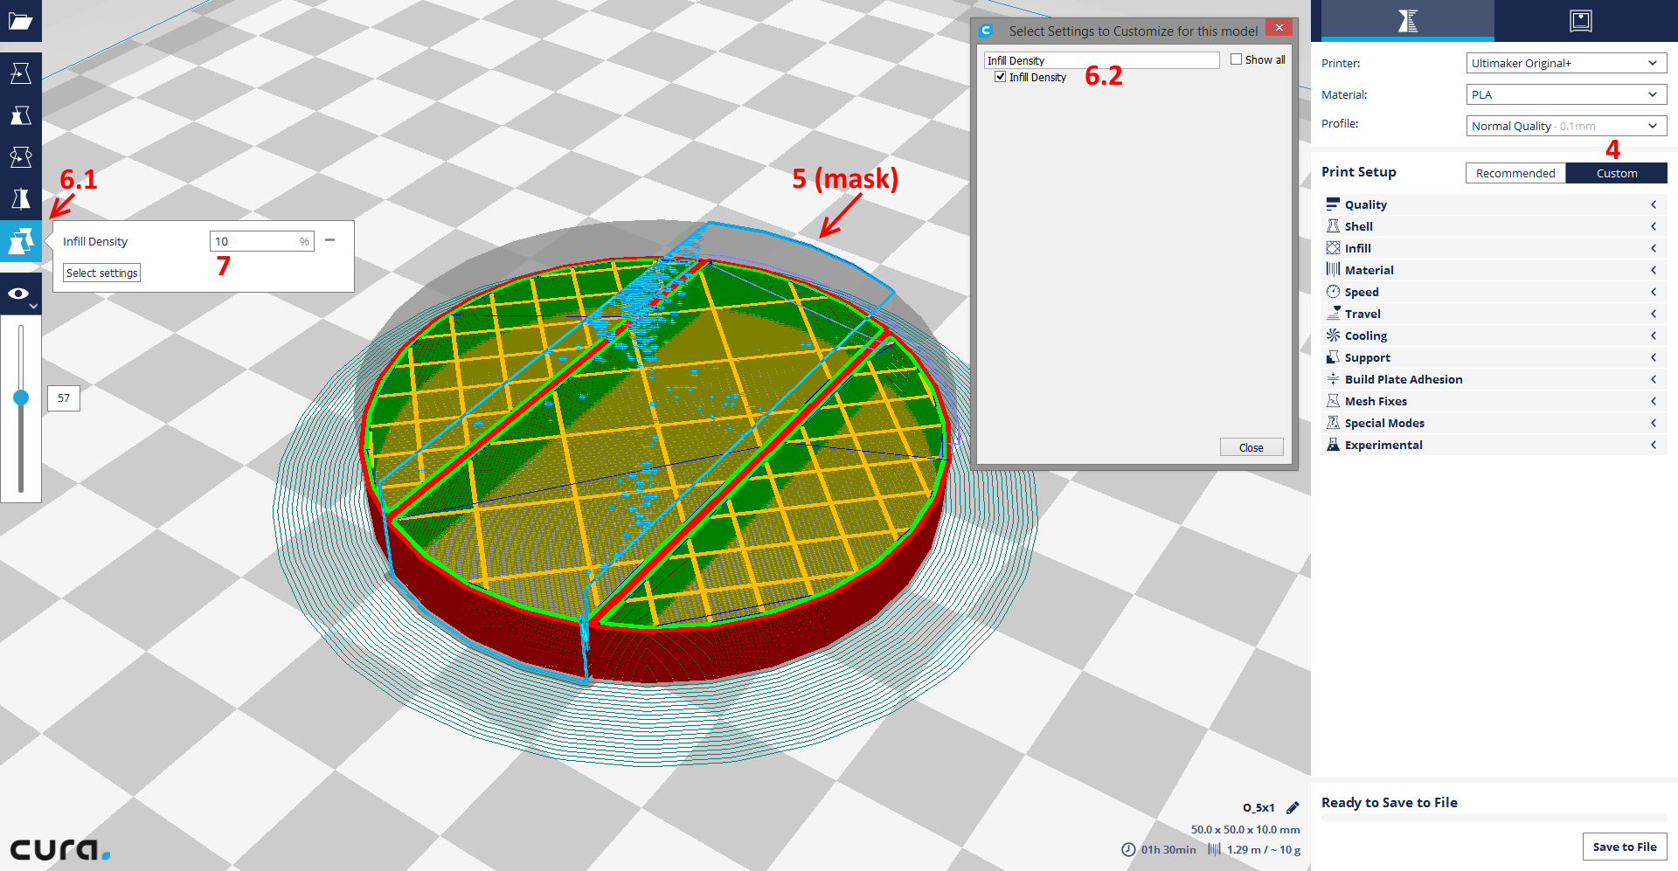Expand the Material settings category
1678x871 pixels.
[x=1494, y=270]
